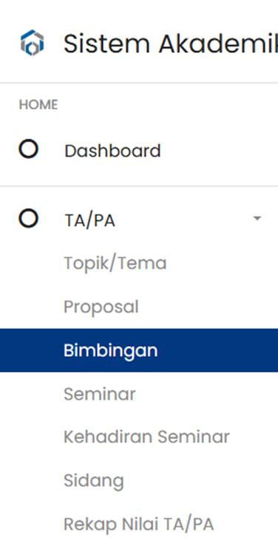
Task: Open Rekap Nilai TA/PA
Action: point(139,524)
